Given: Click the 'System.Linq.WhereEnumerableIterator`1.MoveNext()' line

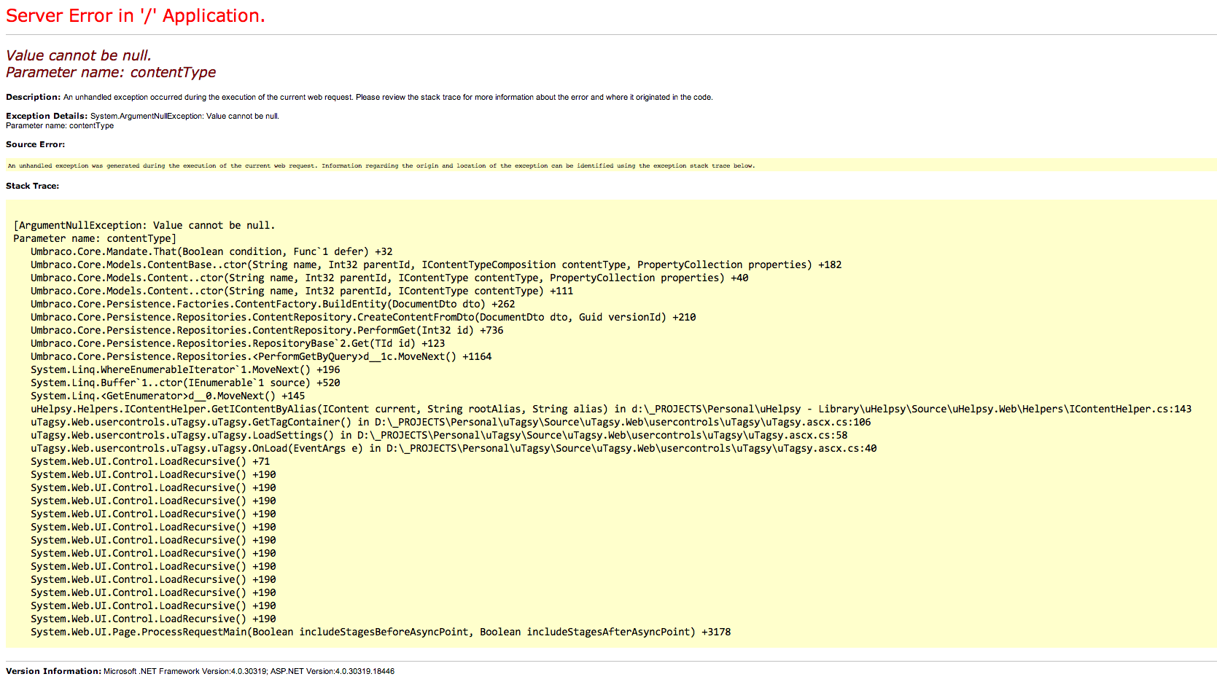Looking at the screenshot, I should point(185,369).
